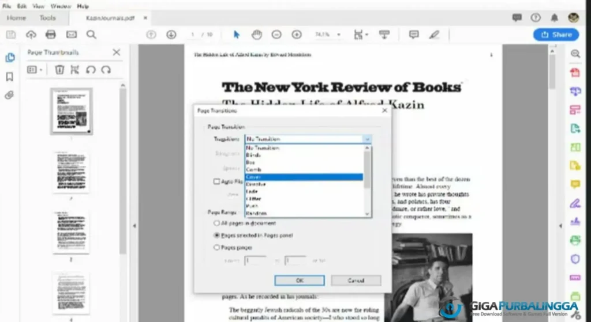591x322 pixels.
Task: Open the Help menu
Action: coord(83,6)
